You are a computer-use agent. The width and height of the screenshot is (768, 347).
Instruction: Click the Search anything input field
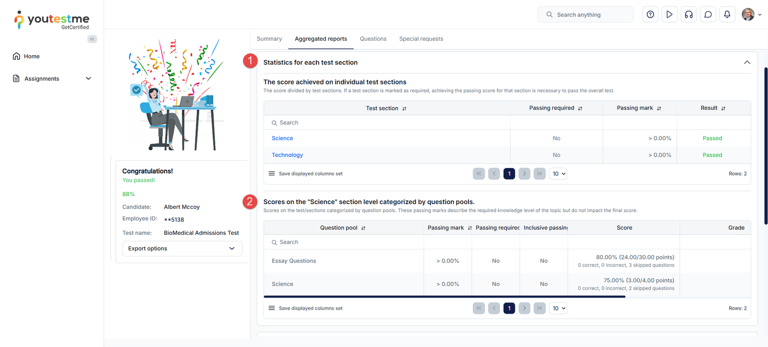click(x=586, y=15)
